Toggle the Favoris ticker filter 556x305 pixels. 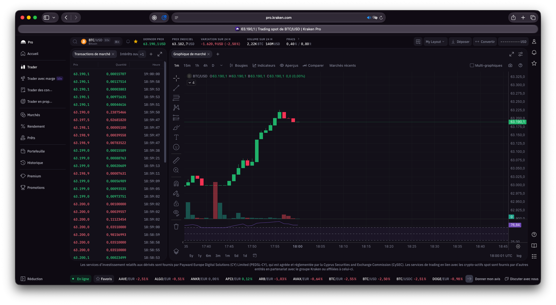pyautogui.click(x=104, y=279)
